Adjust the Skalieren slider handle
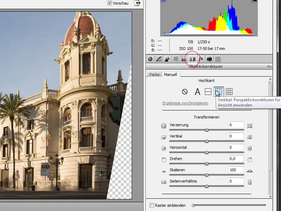Viewport: 281px width, 211px height. click(x=207, y=175)
